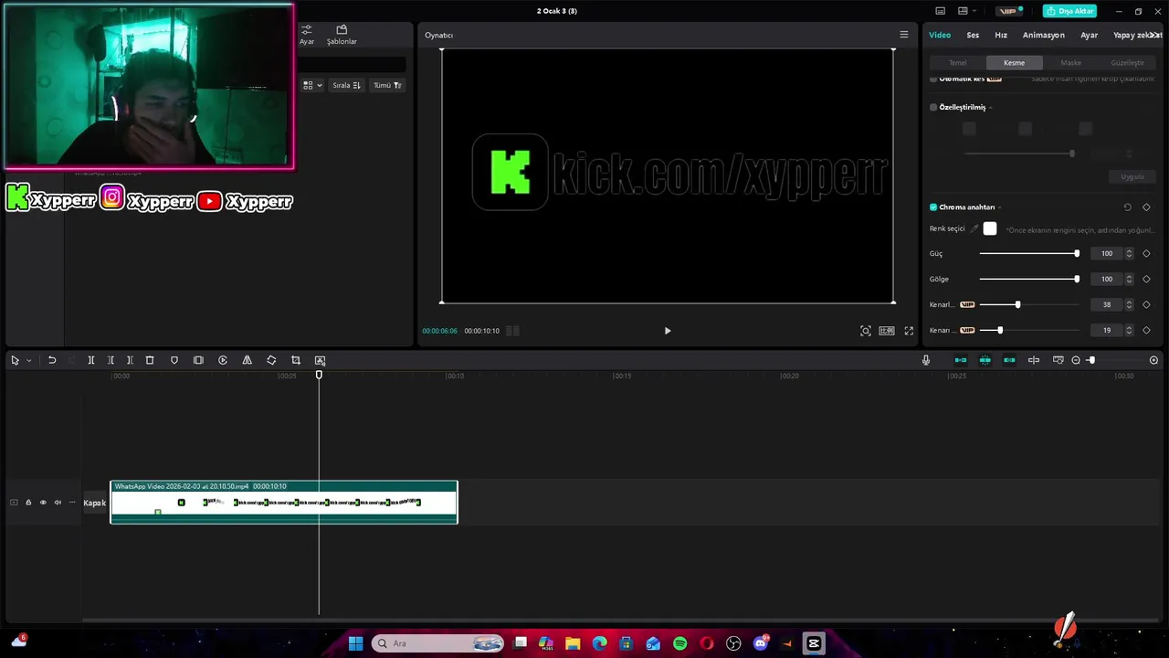The width and height of the screenshot is (1169, 658).
Task: Open the Sırala sort dropdown
Action: [x=346, y=85]
